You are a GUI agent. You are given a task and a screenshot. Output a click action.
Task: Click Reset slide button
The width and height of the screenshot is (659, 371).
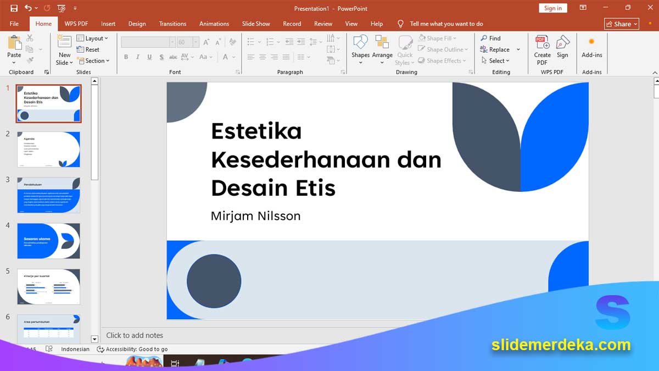88,49
